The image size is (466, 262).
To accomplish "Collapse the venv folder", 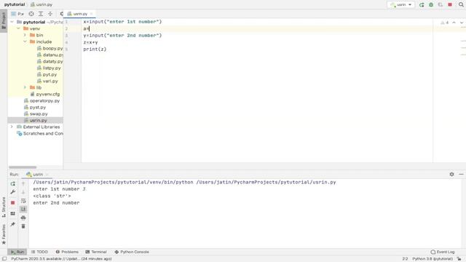I will pos(18,28).
